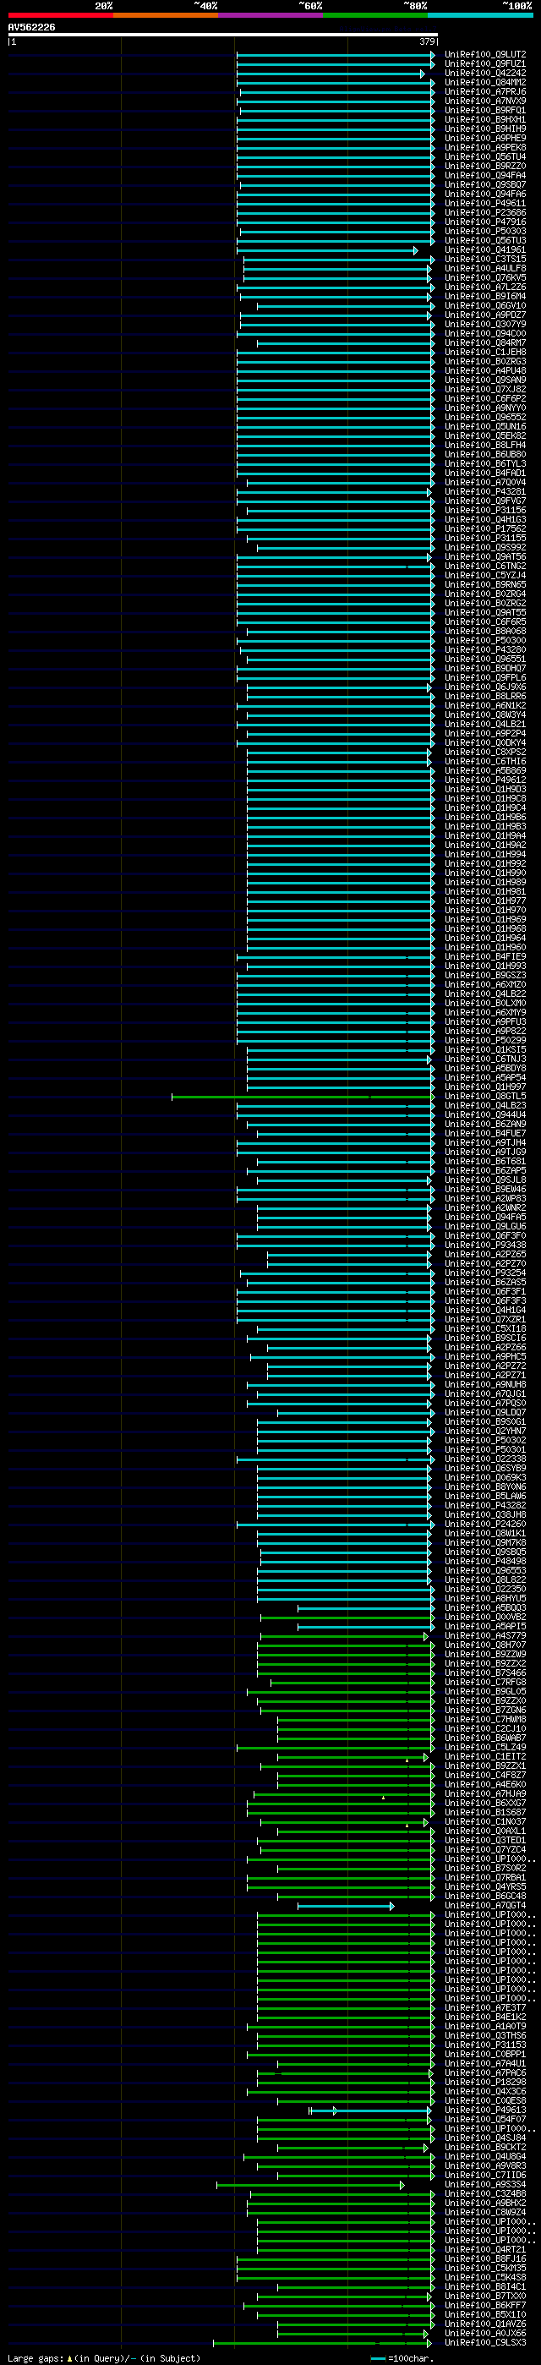Select the UniRef100_P93438 label
The height and width of the screenshot is (2365, 541).
tap(486, 1245)
